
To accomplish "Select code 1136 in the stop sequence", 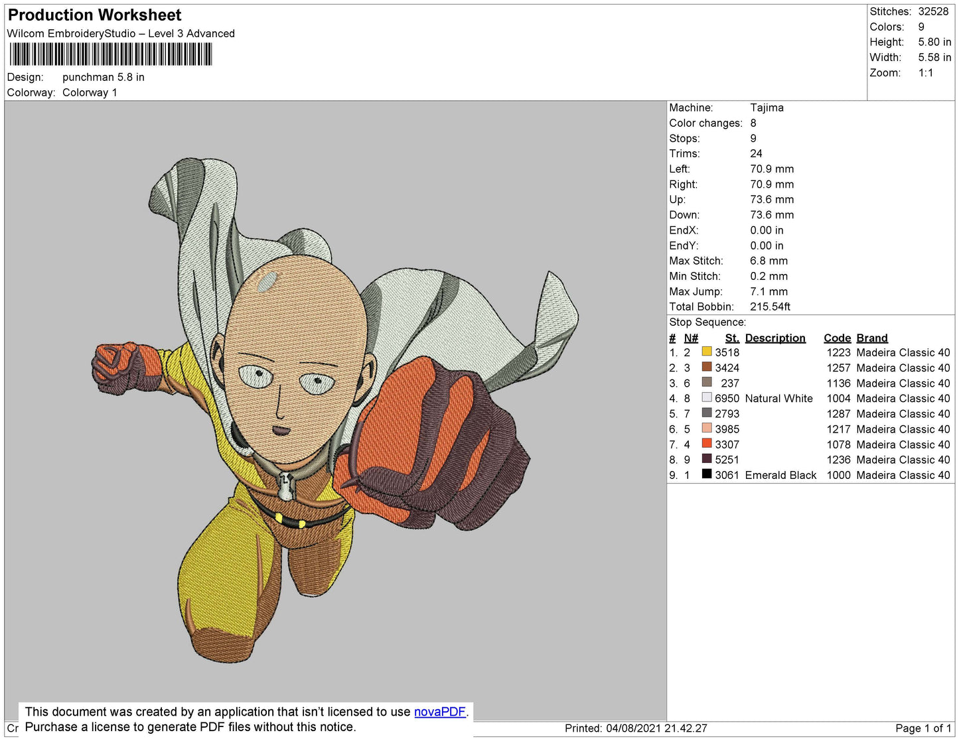I will [838, 383].
